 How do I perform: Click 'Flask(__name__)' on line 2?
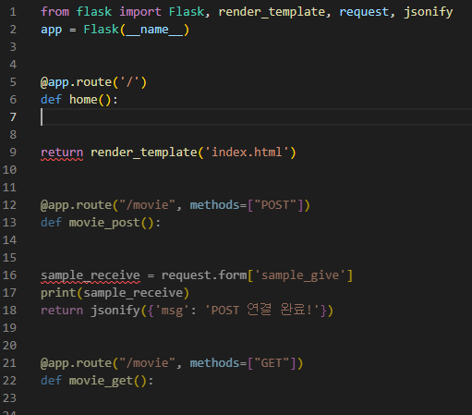[136, 30]
